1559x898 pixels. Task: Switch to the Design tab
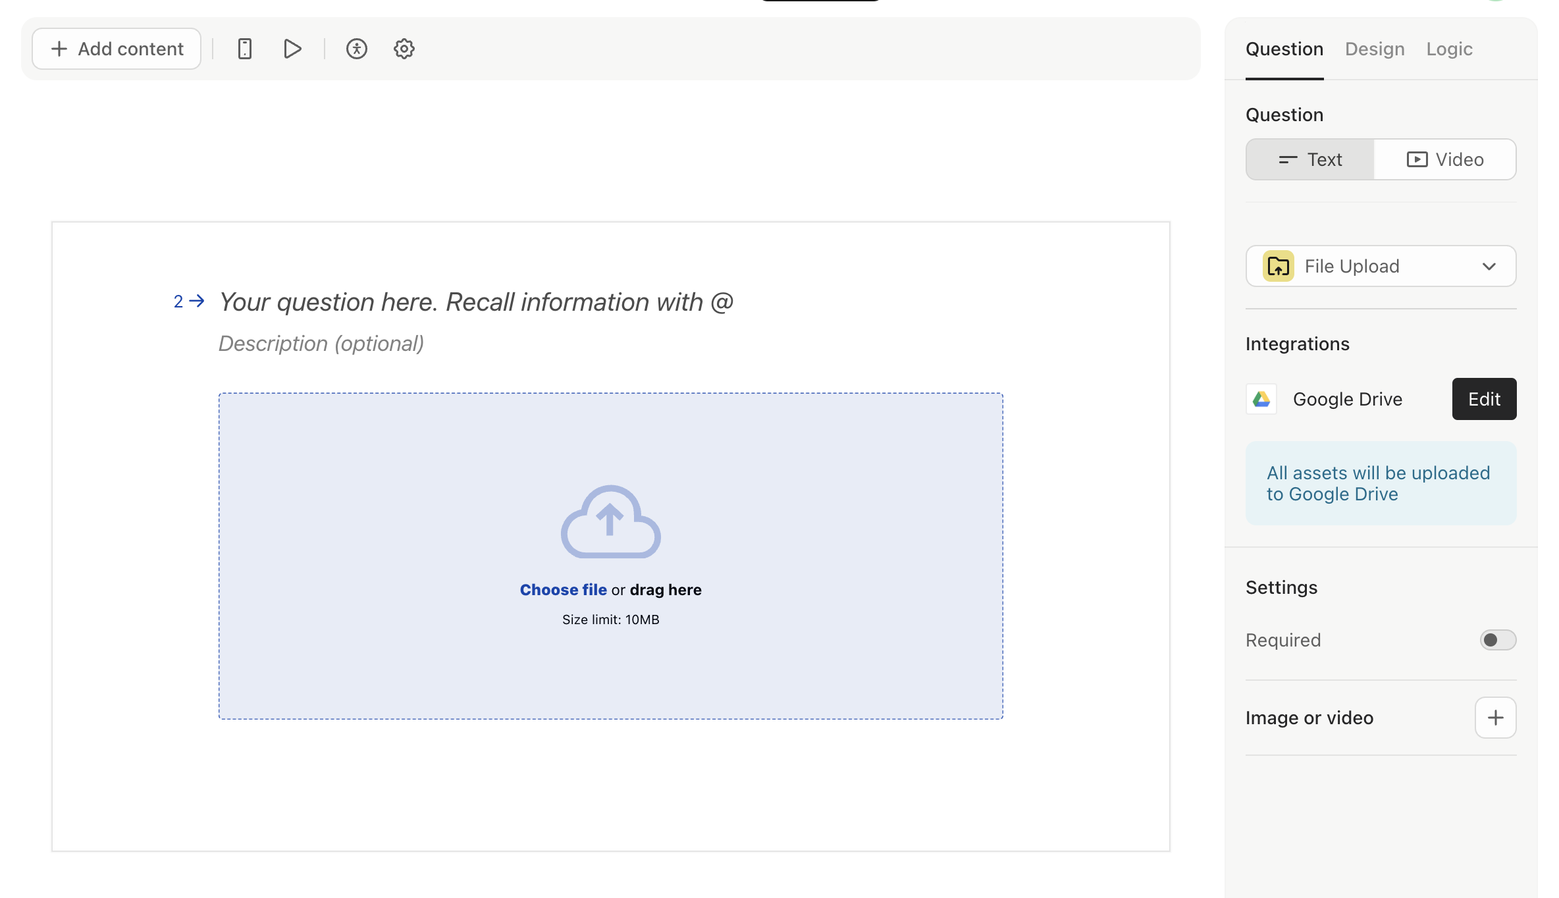pos(1375,48)
